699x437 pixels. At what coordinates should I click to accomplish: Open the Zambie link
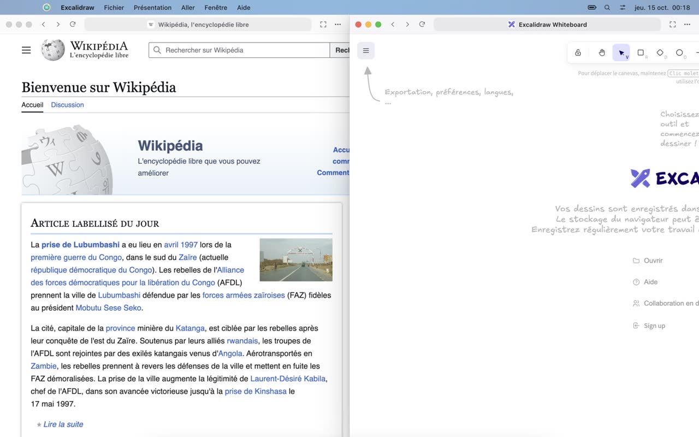(44, 366)
